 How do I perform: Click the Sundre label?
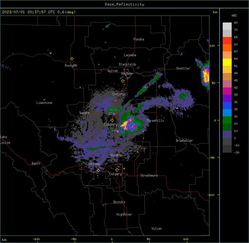84,113
